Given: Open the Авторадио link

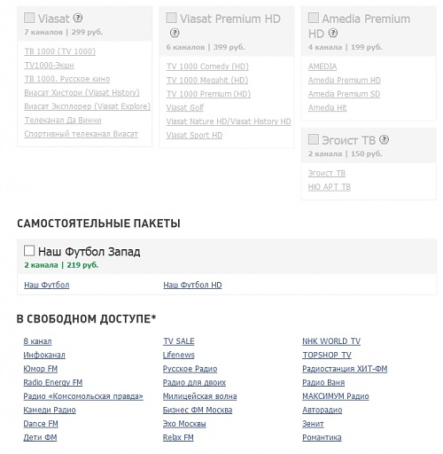Looking at the screenshot, I should (x=323, y=410).
